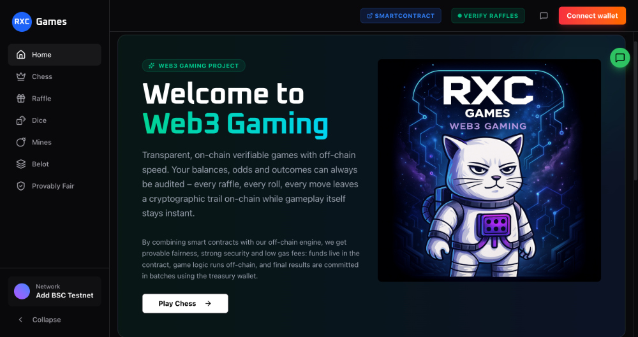Click the VERIFY RAFFLES button
Screen dimensions: 638x337
pos(488,16)
